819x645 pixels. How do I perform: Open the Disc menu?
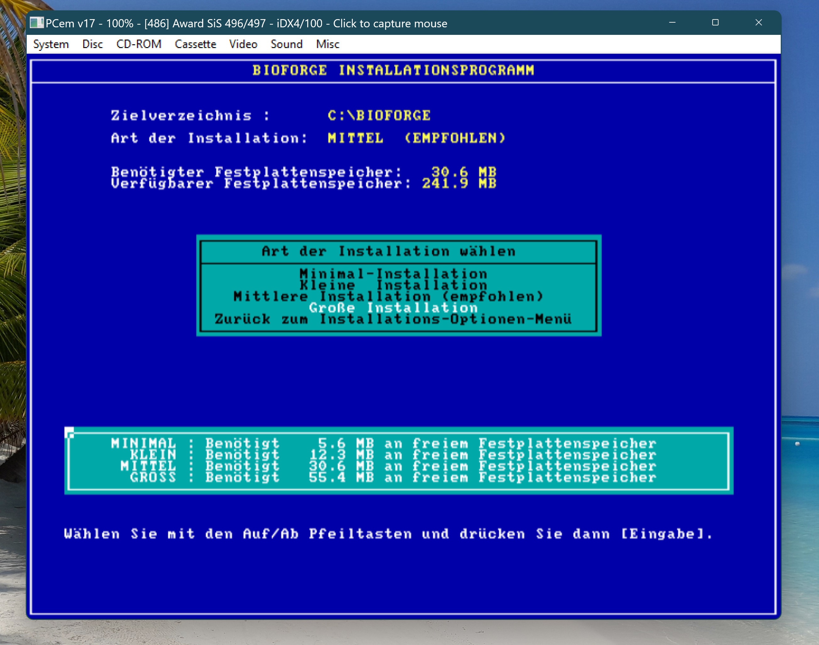click(x=93, y=44)
